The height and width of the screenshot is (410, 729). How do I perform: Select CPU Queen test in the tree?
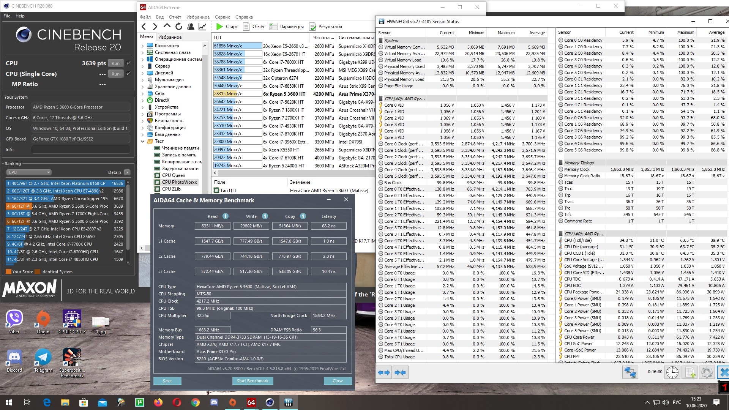174,175
